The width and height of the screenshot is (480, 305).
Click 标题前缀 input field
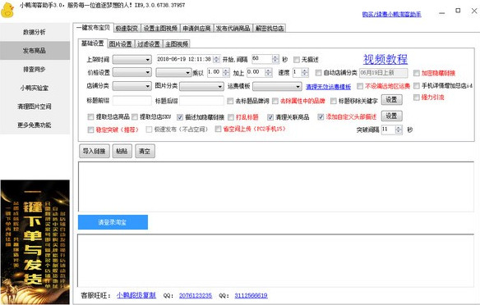pyautogui.click(x=132, y=101)
